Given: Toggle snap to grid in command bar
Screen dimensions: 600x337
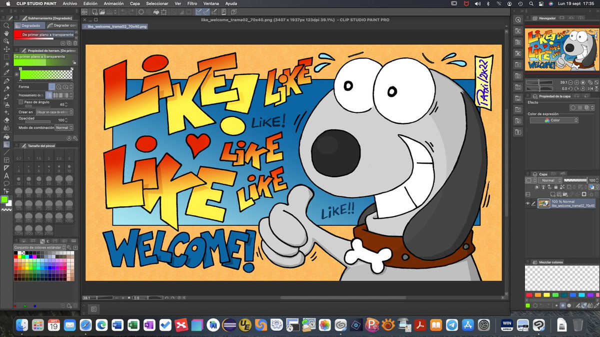Looking at the screenshot, I should 214,11.
